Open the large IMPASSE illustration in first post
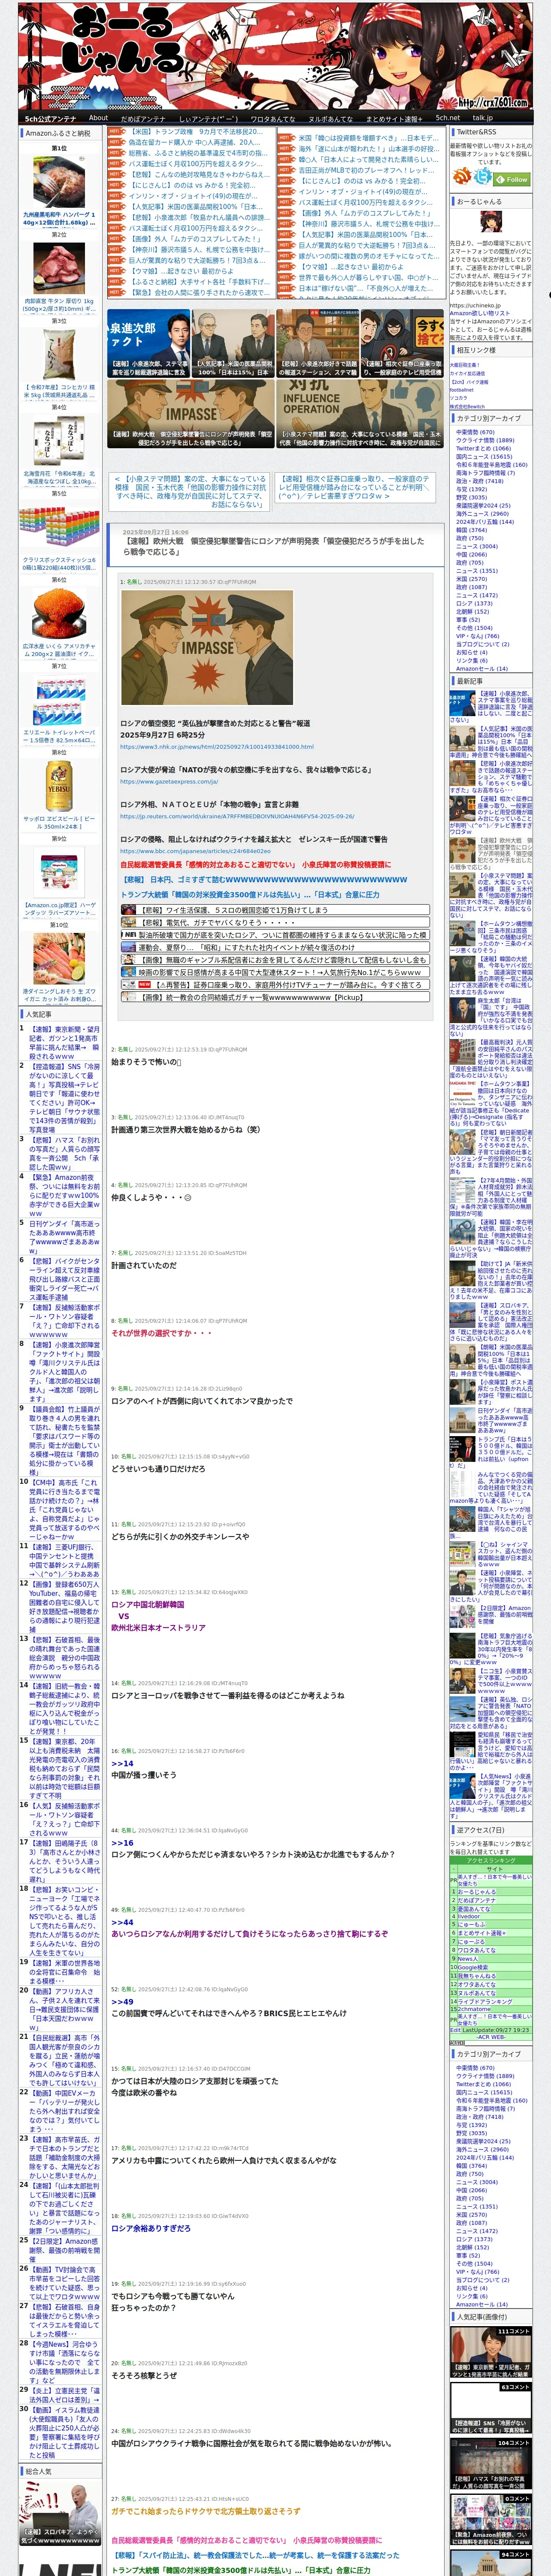 206,647
